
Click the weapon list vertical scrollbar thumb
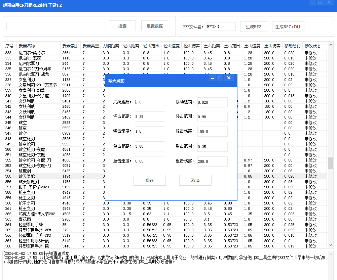331,163
